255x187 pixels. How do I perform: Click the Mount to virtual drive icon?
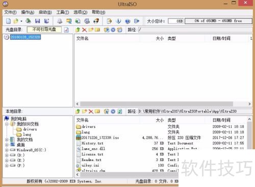click(87, 21)
